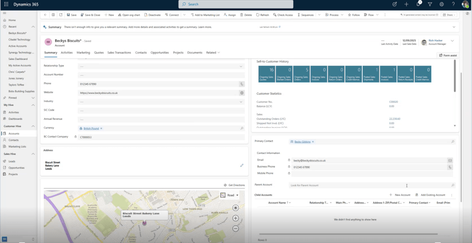472x243 pixels.
Task: Zoom in on the map
Action: (236, 218)
